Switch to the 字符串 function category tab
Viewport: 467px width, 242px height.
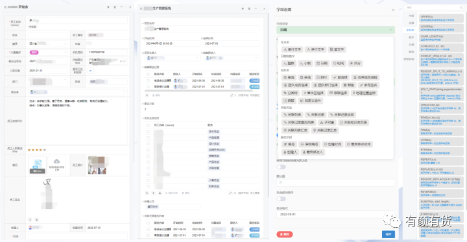(x=410, y=30)
